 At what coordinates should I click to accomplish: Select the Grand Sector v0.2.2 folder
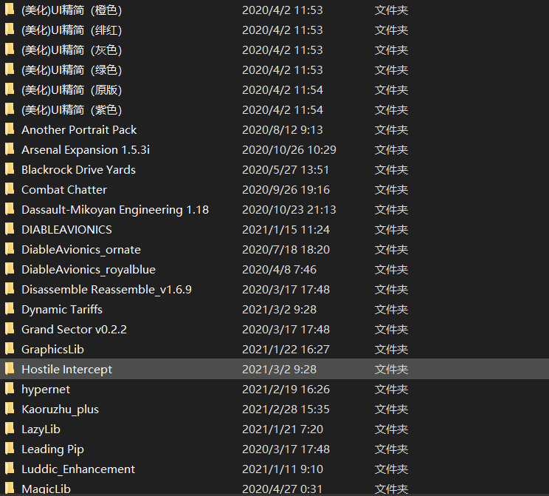coord(74,329)
